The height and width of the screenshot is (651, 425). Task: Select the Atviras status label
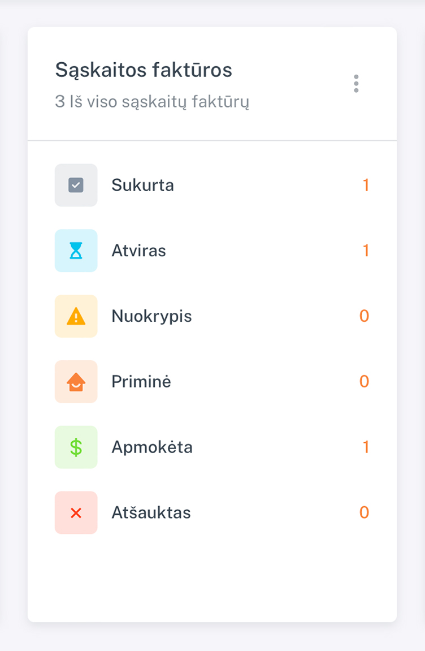point(139,251)
